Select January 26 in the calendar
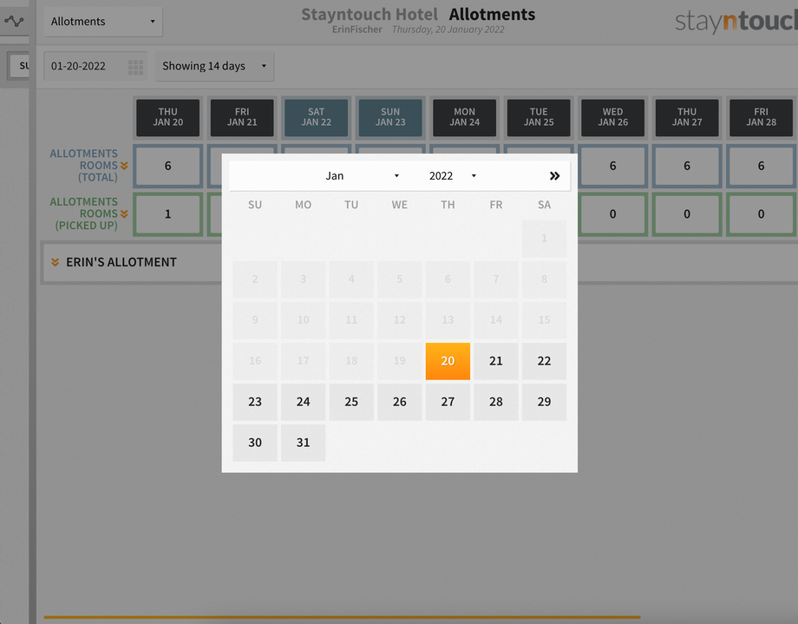The height and width of the screenshot is (624, 798). (x=400, y=402)
